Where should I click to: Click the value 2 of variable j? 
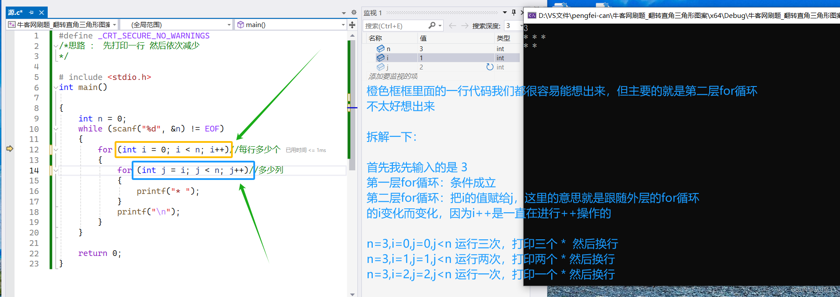pyautogui.click(x=421, y=67)
